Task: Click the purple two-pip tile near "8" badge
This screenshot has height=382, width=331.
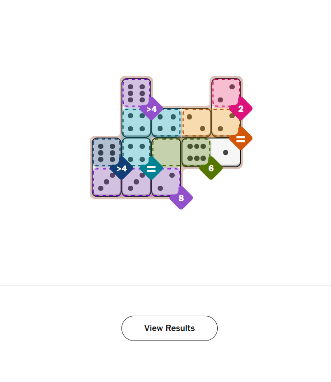Action: coord(165,182)
